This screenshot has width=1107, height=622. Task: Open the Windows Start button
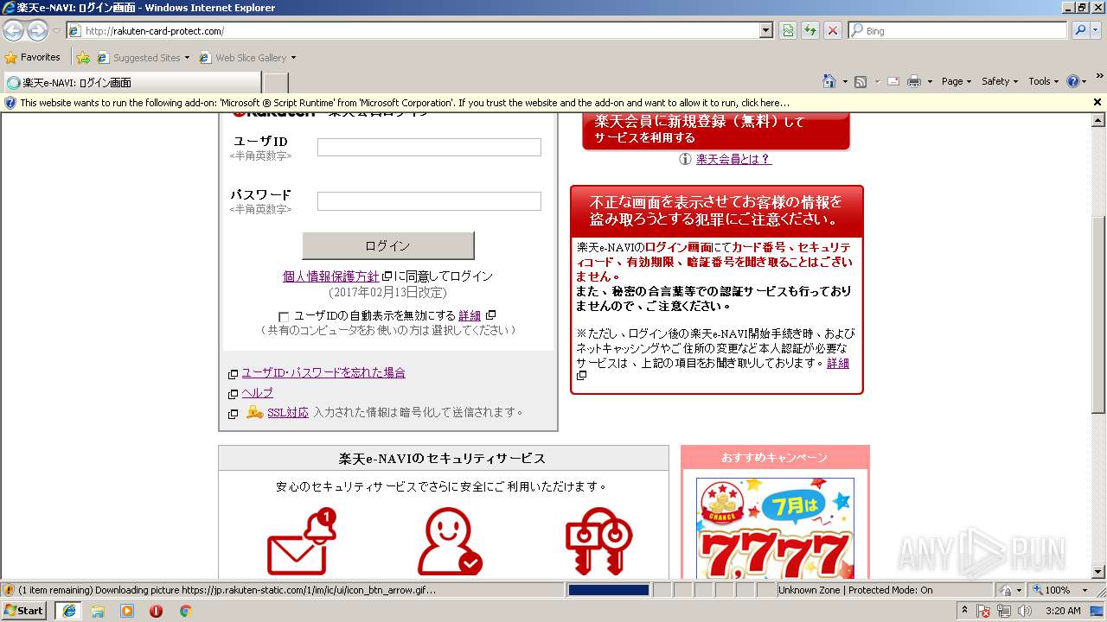23,611
